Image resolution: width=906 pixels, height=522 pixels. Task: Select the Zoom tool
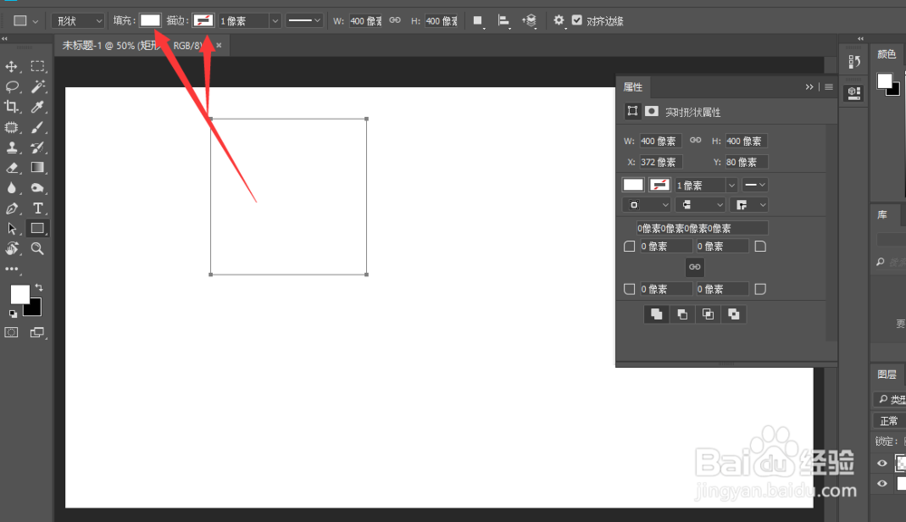[x=37, y=248]
